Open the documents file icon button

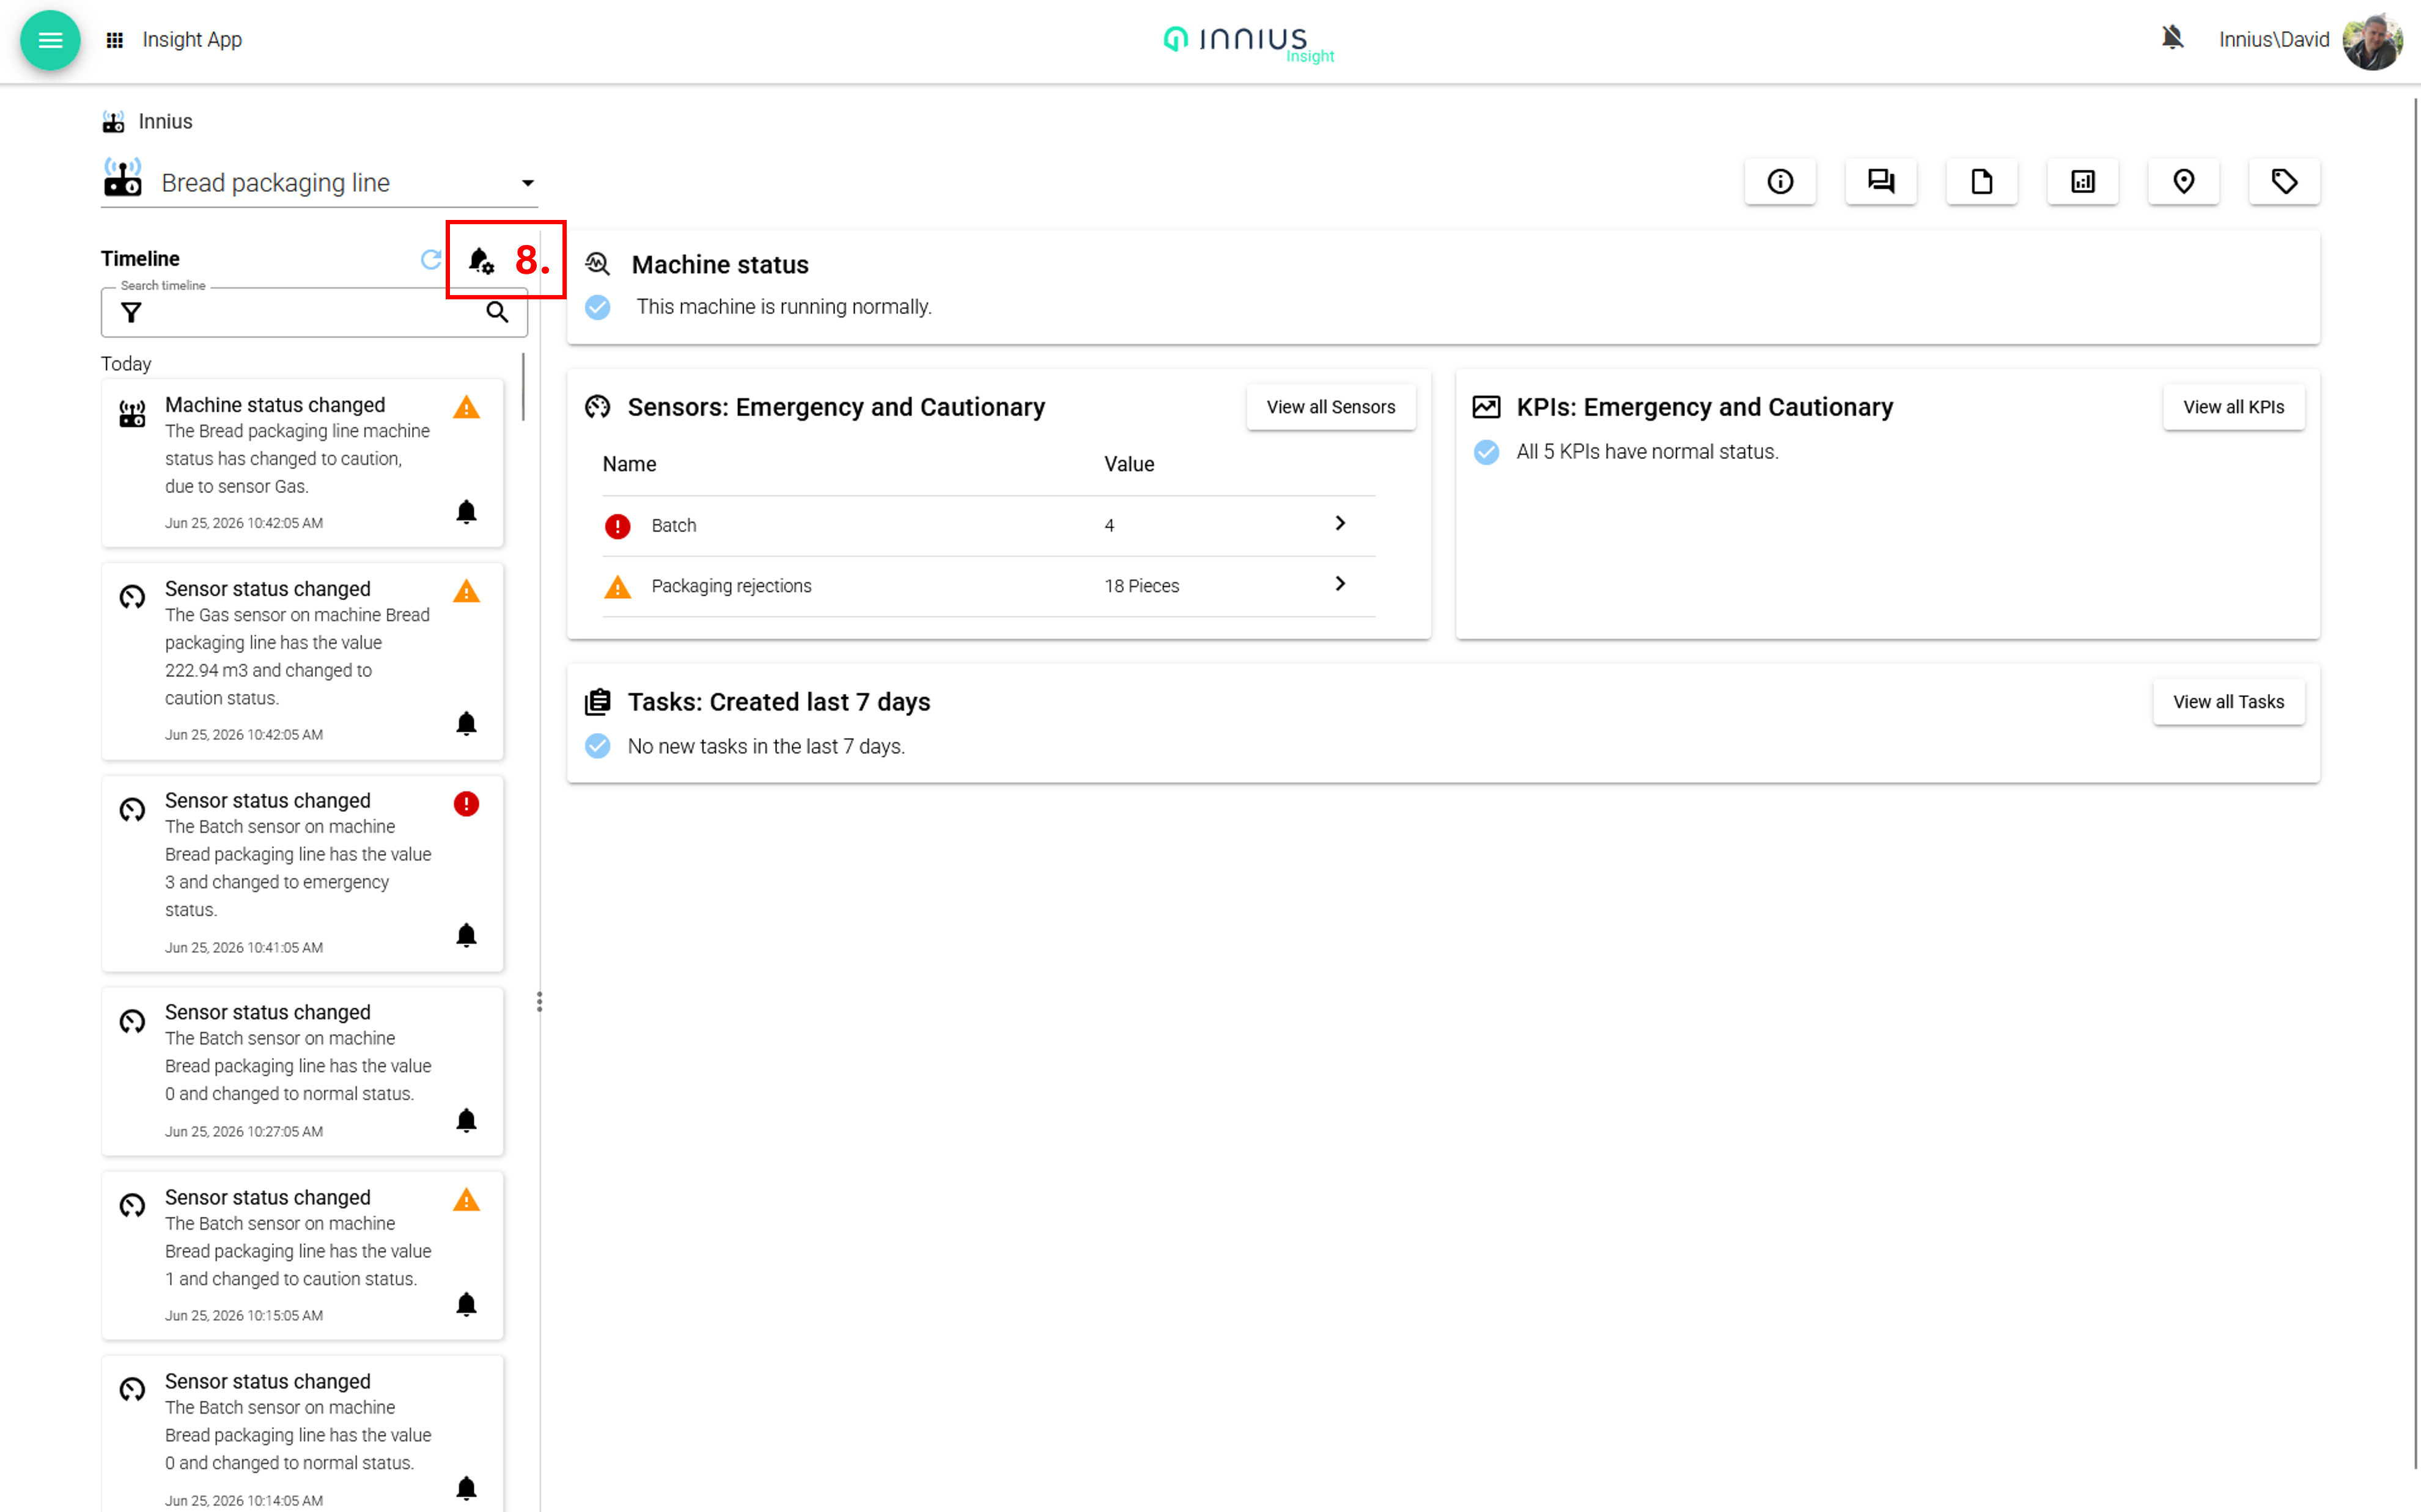coord(1982,181)
